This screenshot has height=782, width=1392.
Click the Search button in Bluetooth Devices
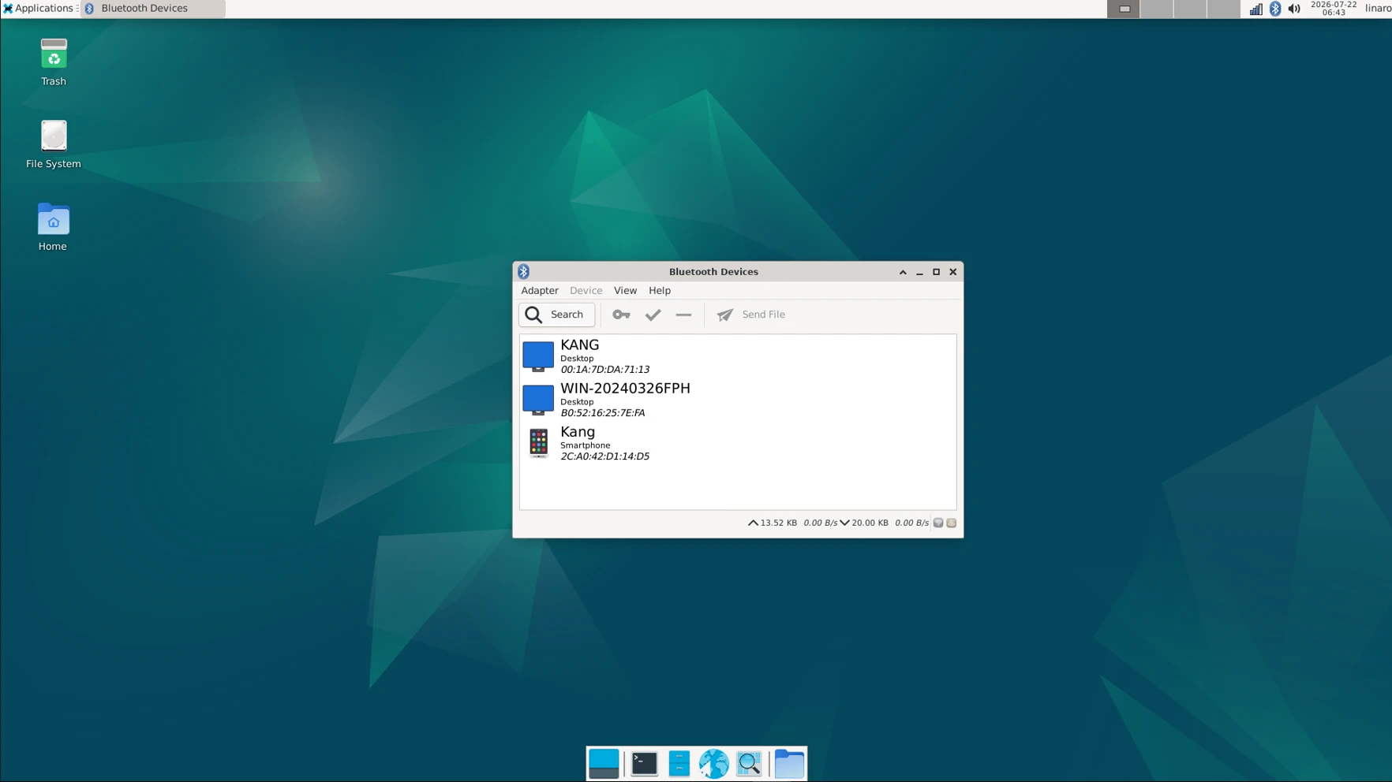556,315
